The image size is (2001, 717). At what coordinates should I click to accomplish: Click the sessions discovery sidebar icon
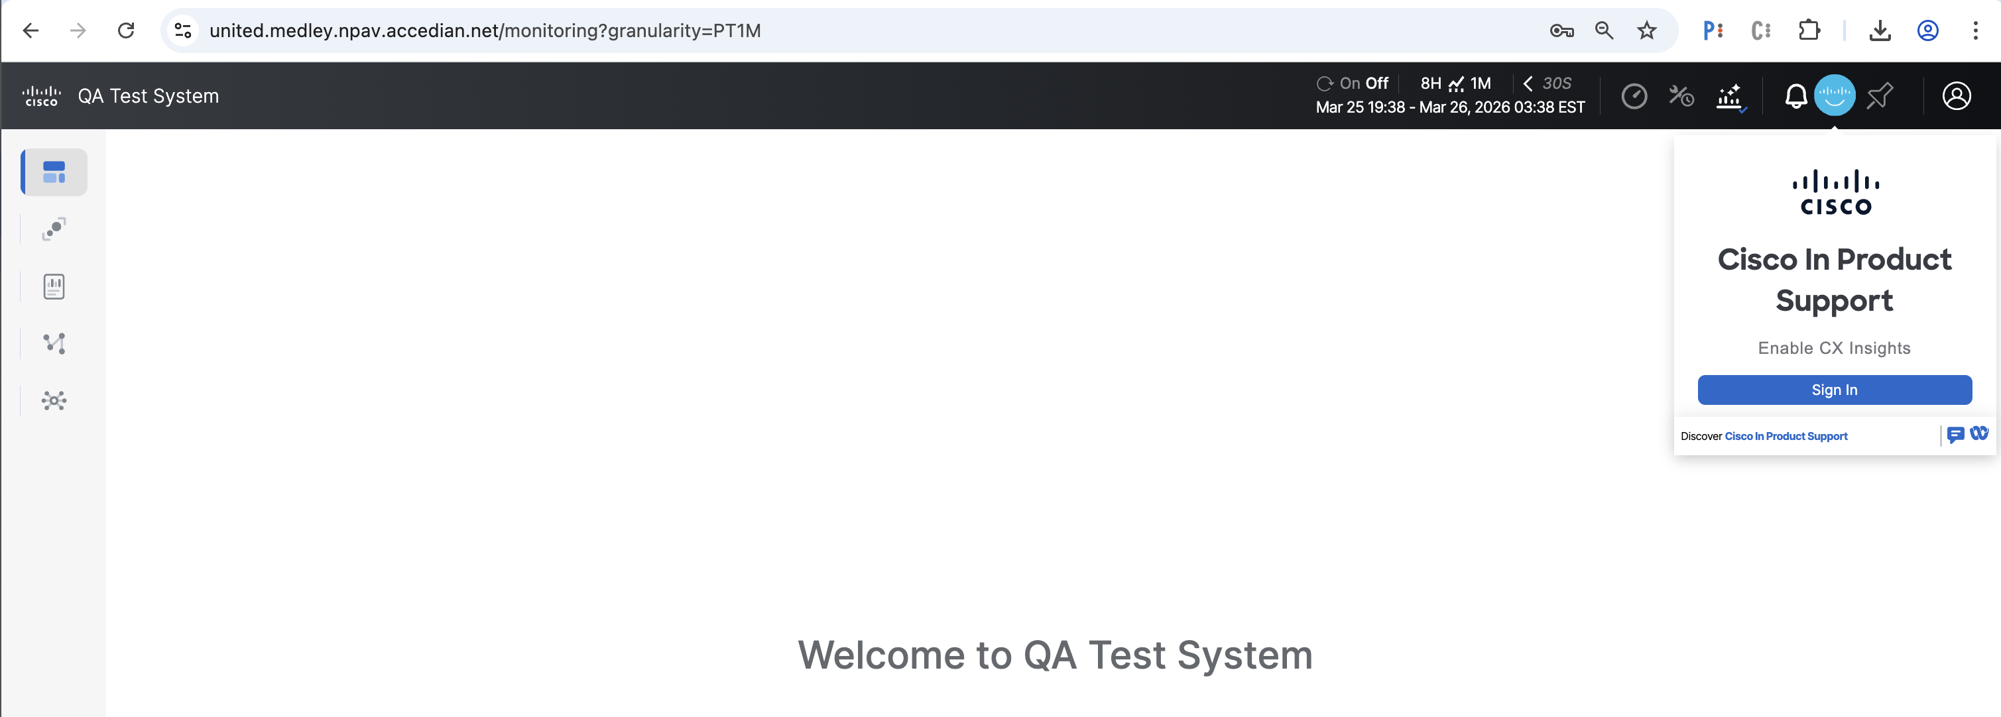pos(54,230)
